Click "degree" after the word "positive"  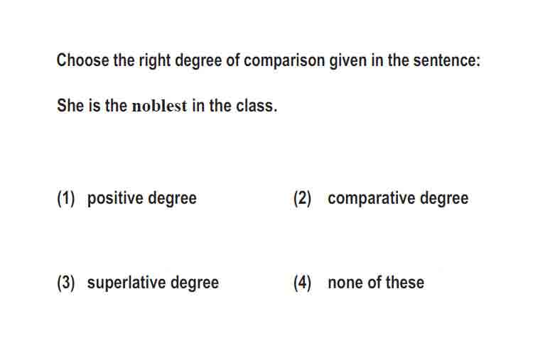point(173,199)
